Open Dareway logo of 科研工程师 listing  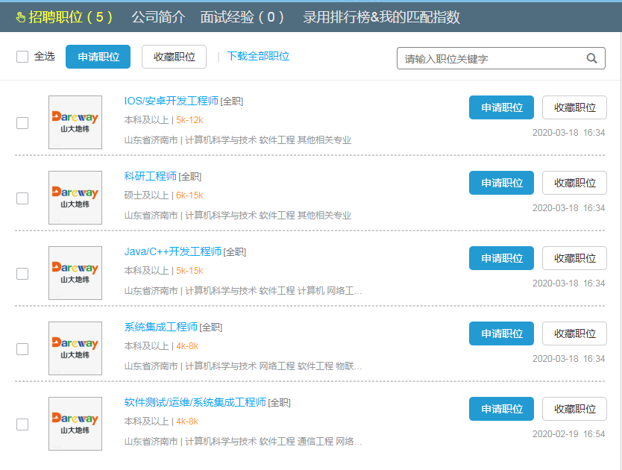click(x=75, y=198)
